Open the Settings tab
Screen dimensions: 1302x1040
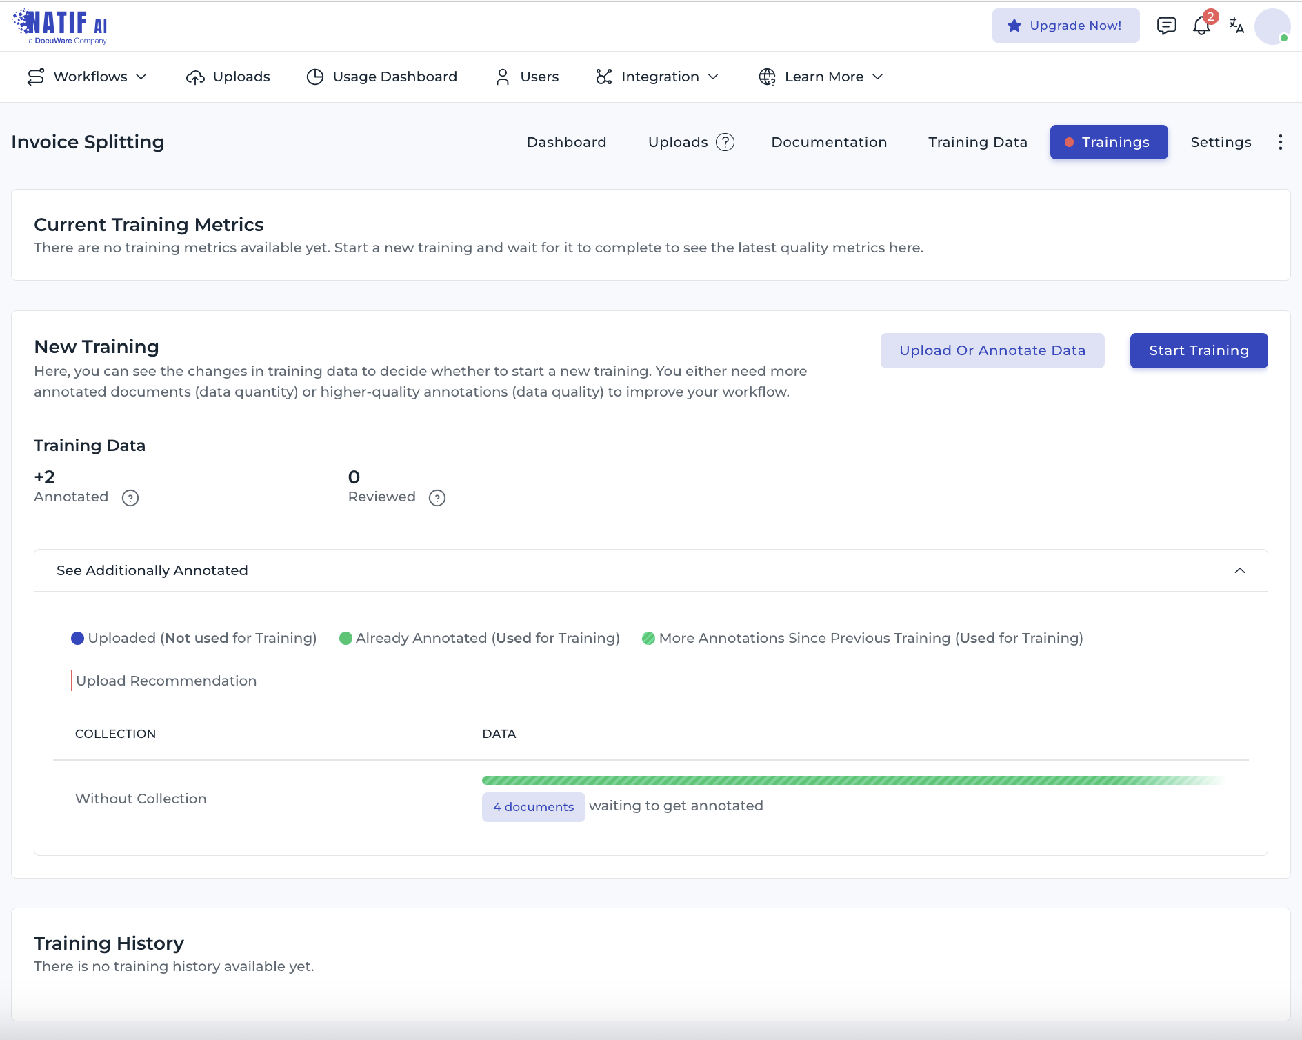(x=1221, y=142)
